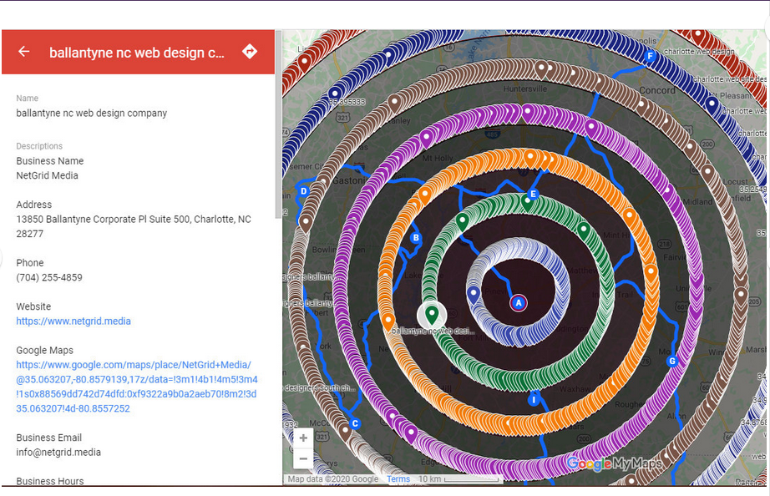Open the Google Maps place URL link

(136, 387)
